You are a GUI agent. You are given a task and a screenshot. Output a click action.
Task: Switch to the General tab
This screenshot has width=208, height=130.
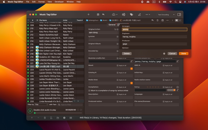pyautogui.click(x=112, y=25)
